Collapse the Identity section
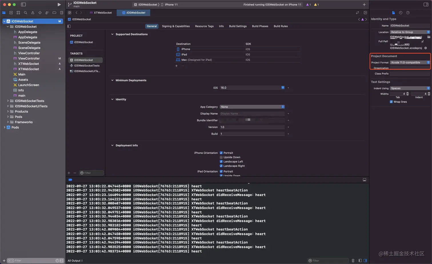This screenshot has height=264, width=432. [112, 99]
